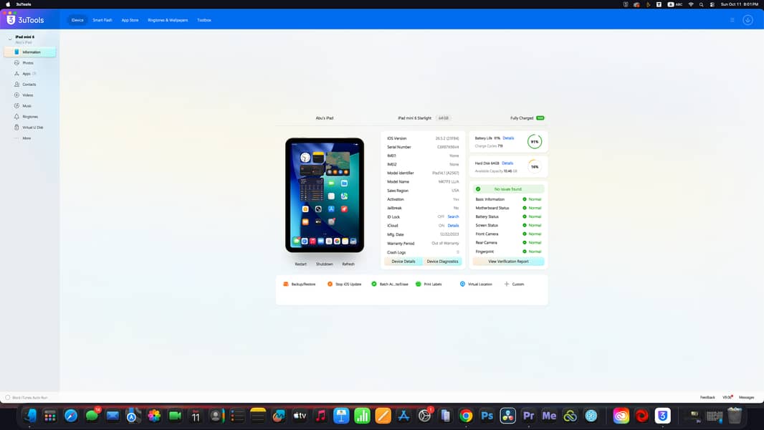Viewport: 764px width, 430px height.
Task: Open the Photos section in sidebar
Action: coord(28,63)
